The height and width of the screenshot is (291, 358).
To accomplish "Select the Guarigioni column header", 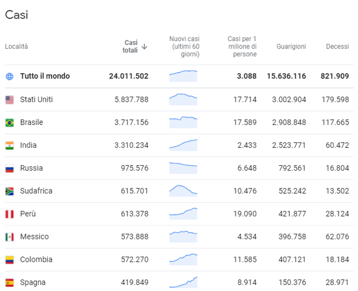I will (291, 46).
